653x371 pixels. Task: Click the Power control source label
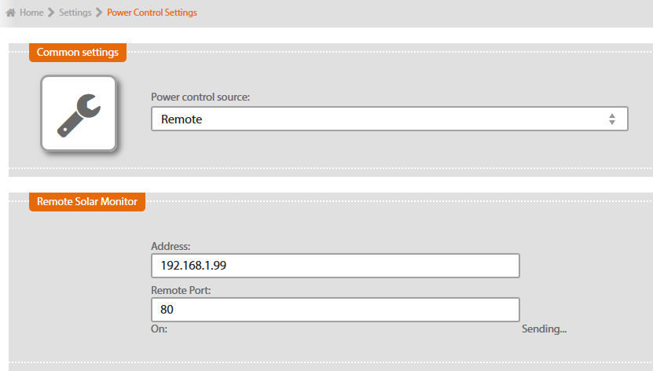200,97
